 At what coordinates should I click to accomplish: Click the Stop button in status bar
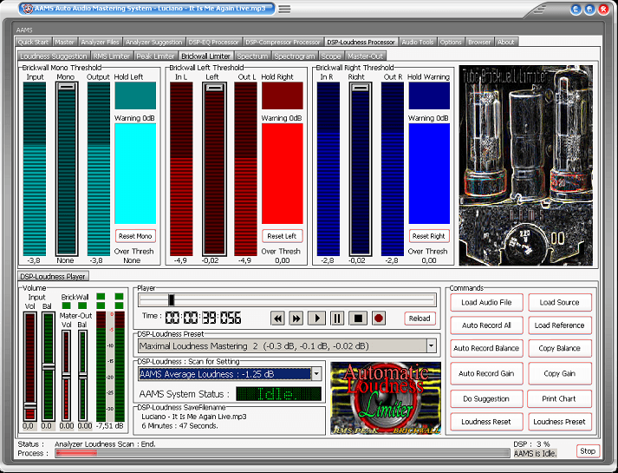click(x=588, y=451)
